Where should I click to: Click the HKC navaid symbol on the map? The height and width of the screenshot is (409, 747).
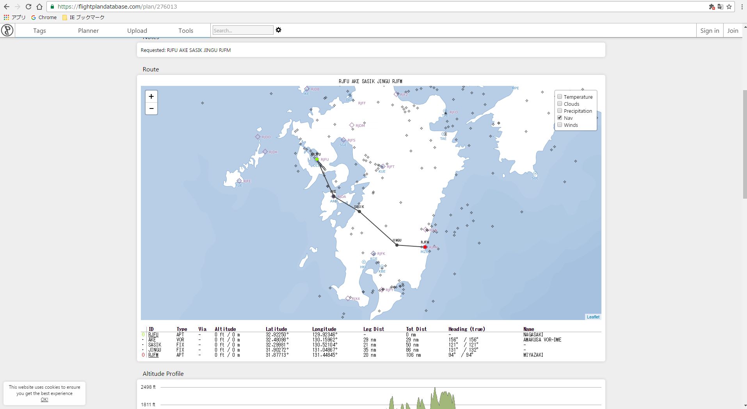point(364,262)
